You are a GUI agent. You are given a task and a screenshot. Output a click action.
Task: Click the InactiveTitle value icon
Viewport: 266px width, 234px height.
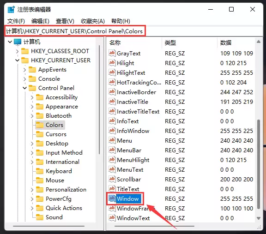coord(112,102)
